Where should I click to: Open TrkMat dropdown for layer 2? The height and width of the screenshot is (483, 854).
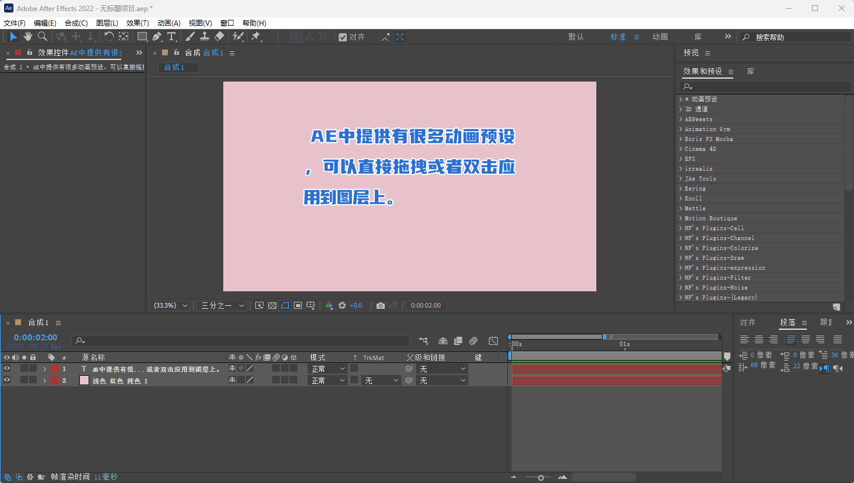click(x=381, y=380)
